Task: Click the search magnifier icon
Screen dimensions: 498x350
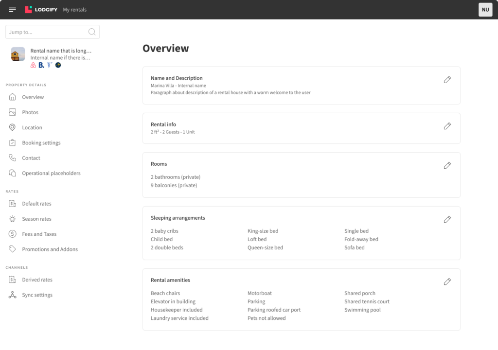Action: coord(92,32)
